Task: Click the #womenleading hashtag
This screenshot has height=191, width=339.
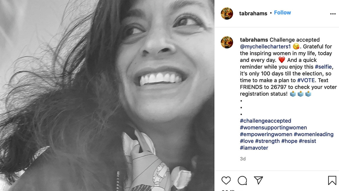Action: [x=314, y=134]
